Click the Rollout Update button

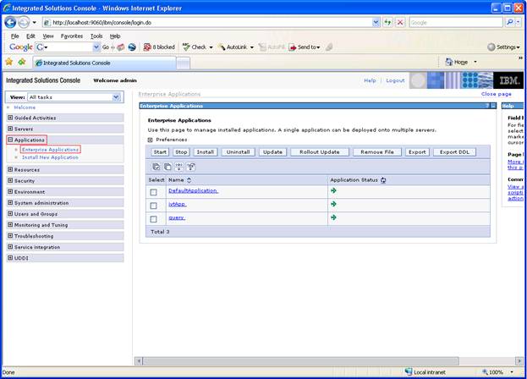coord(320,152)
